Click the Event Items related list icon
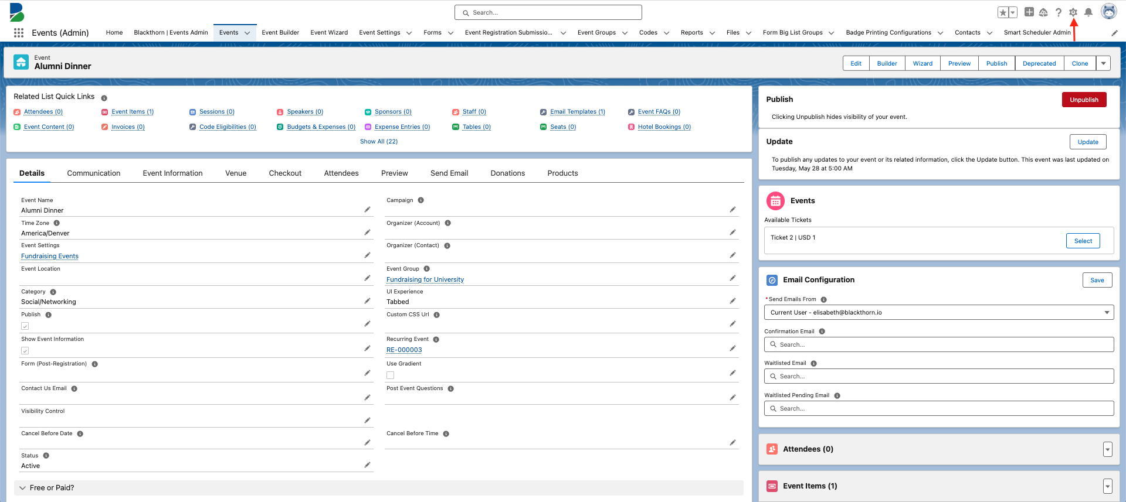Screen dimensions: 1126x502 (772, 486)
